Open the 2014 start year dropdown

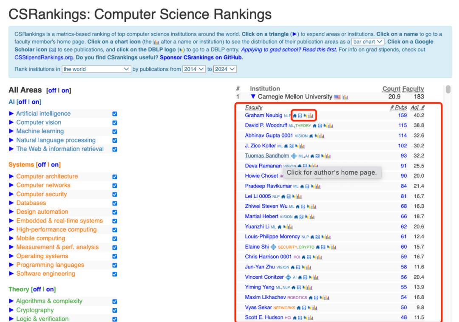[194, 69]
